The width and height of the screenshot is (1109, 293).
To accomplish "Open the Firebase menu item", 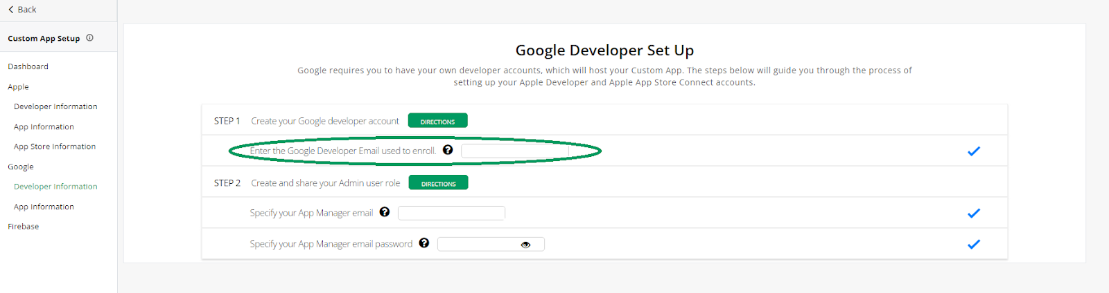I will tap(24, 227).
